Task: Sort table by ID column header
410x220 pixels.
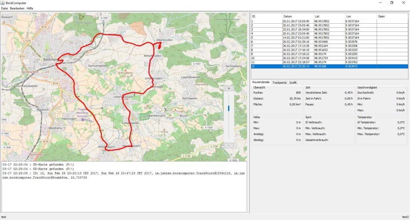Action: tap(266, 16)
